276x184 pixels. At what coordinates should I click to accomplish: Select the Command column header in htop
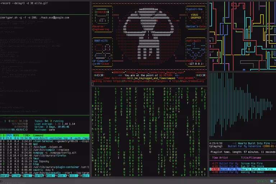pyautogui.click(x=38, y=135)
